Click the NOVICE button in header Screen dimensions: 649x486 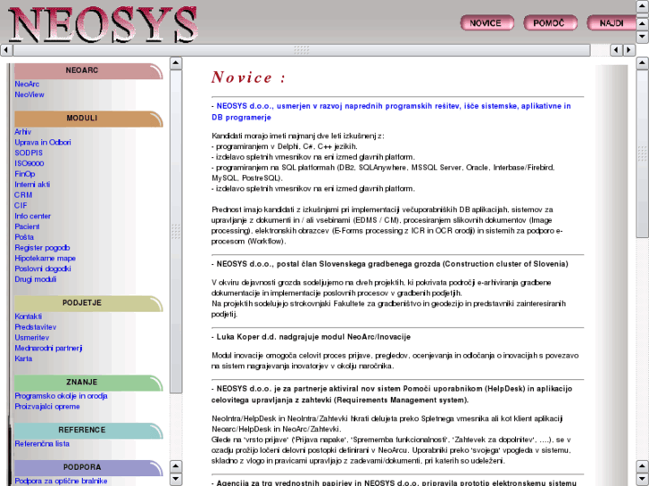tap(487, 23)
